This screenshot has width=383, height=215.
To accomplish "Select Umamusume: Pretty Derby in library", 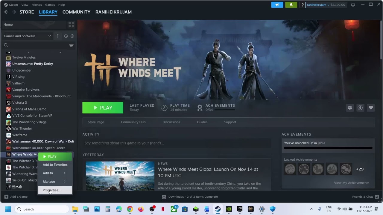I will pyautogui.click(x=33, y=64).
